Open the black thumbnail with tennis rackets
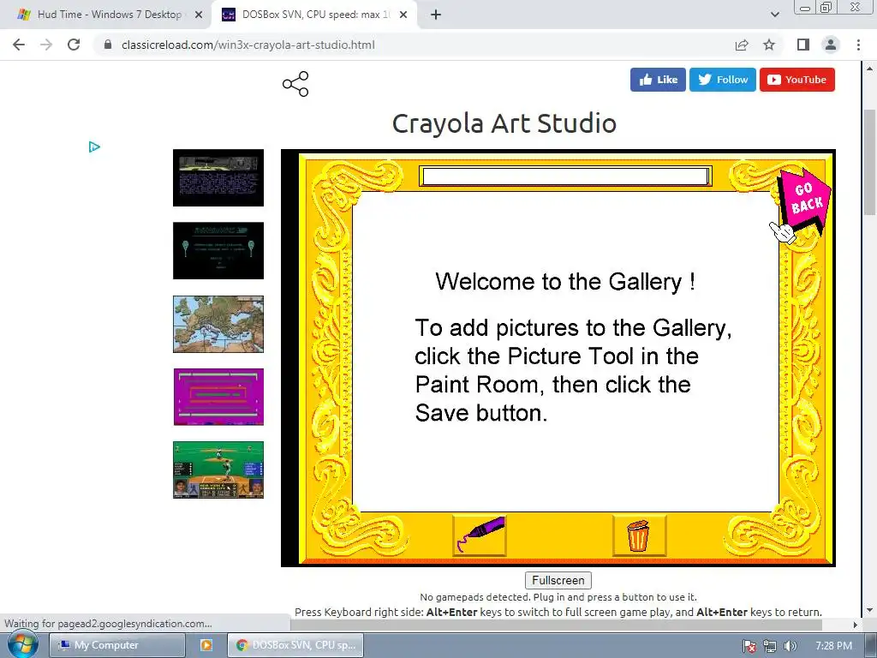This screenshot has height=658, width=877. coord(218,251)
